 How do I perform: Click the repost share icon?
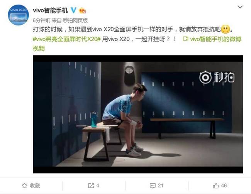91,186
